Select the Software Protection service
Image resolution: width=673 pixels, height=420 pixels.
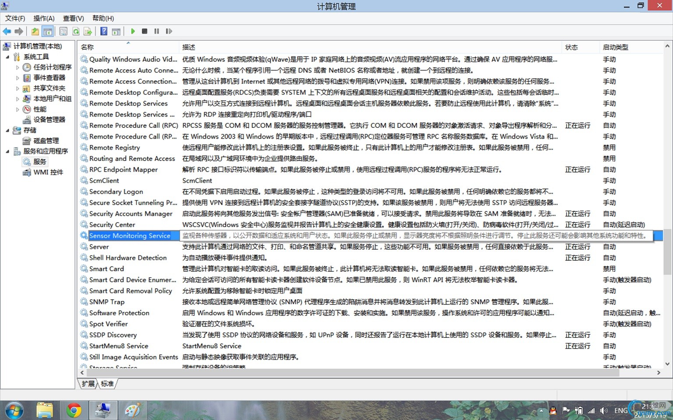pos(119,313)
